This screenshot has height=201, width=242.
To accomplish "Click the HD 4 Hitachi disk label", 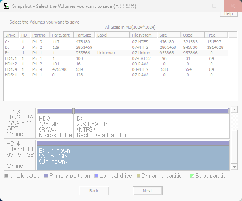I will [20, 155].
